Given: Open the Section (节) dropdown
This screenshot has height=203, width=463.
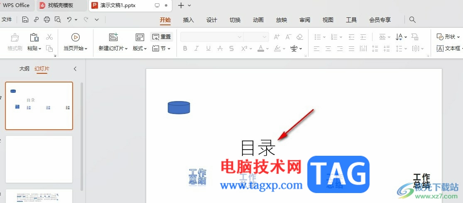Looking at the screenshot, I should coord(162,48).
